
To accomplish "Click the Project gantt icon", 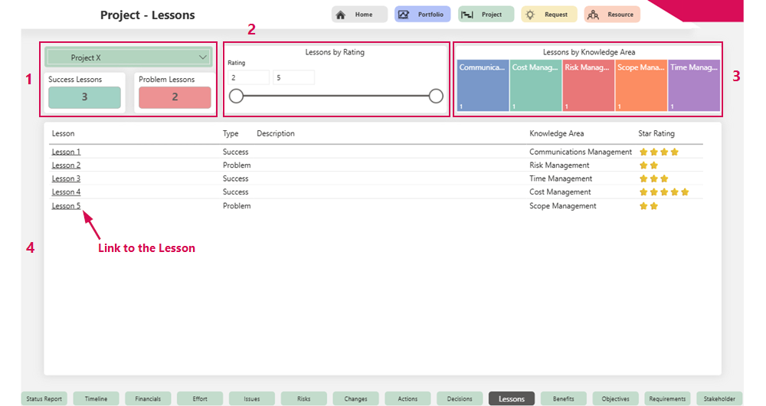I will pos(466,15).
